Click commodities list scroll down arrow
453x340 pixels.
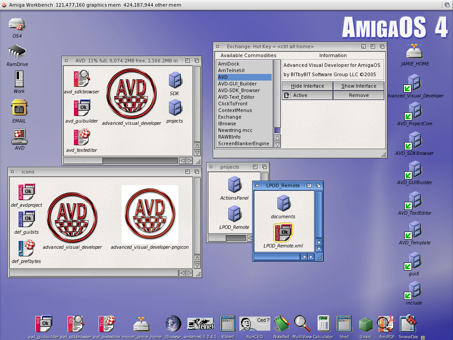click(277, 144)
